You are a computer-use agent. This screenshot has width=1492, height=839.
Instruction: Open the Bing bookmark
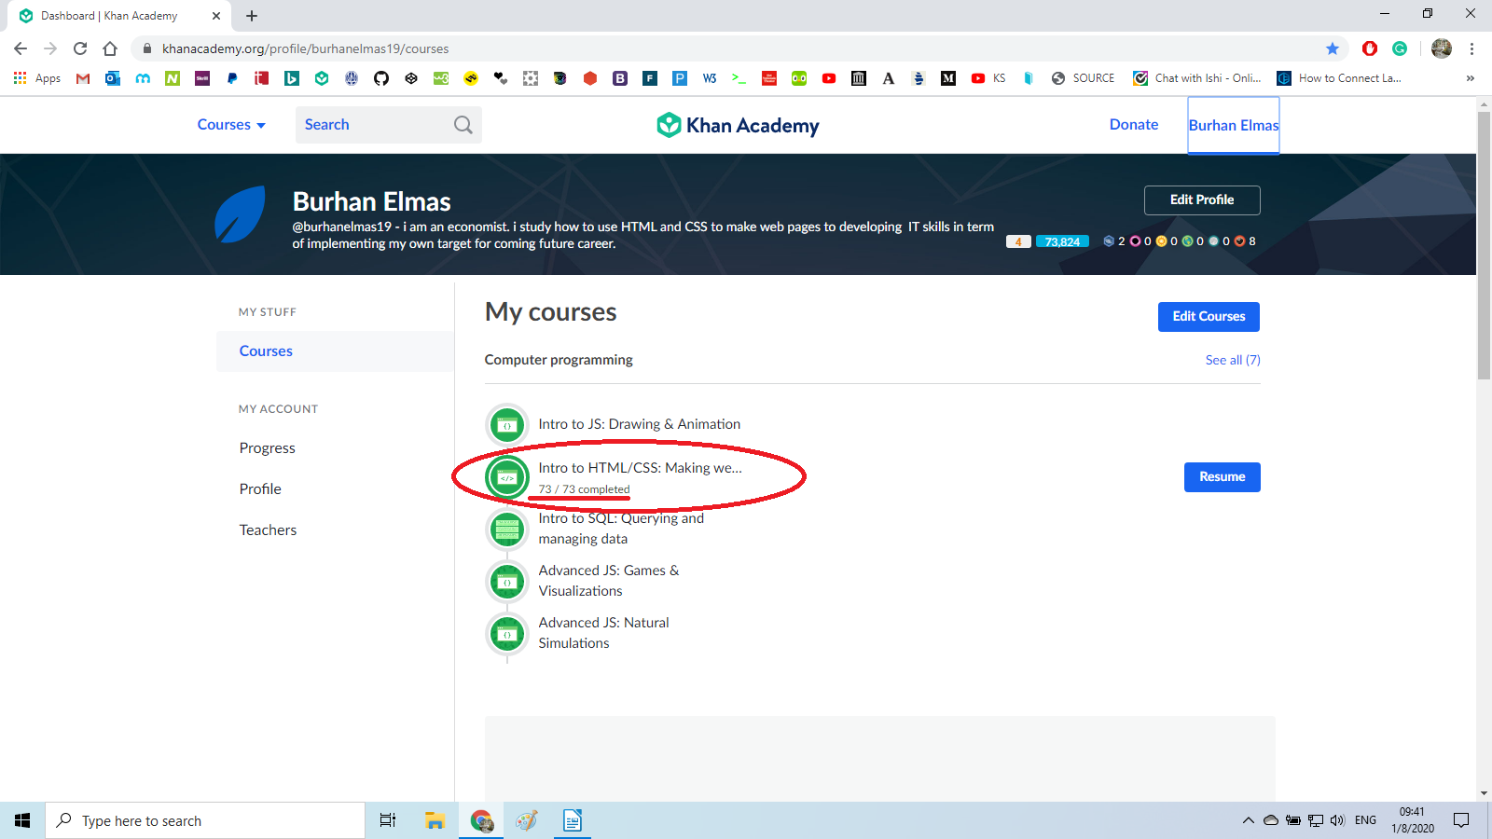coord(292,78)
